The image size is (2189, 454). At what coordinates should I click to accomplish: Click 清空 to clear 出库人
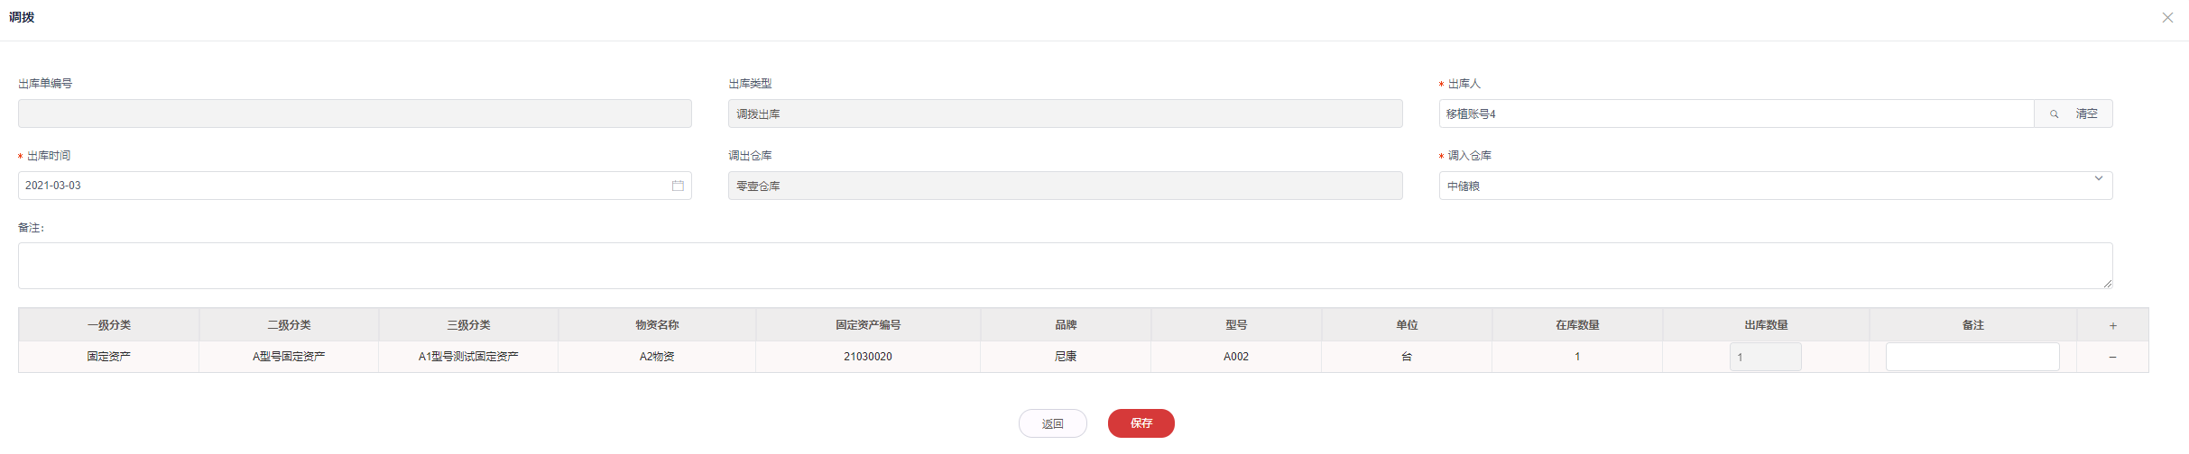click(2086, 114)
